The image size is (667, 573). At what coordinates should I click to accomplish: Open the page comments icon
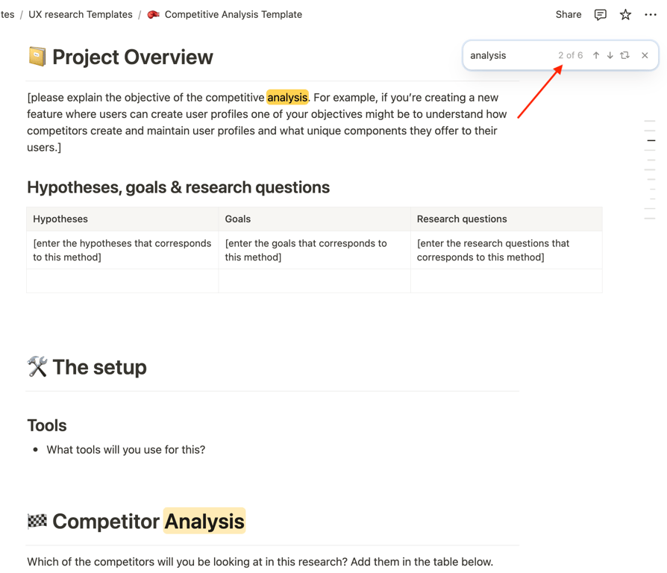point(601,15)
